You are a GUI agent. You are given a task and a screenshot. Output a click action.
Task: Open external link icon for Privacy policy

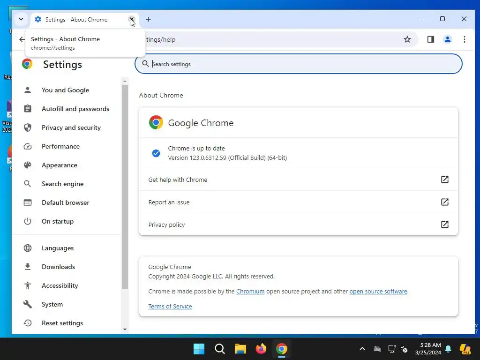click(445, 225)
